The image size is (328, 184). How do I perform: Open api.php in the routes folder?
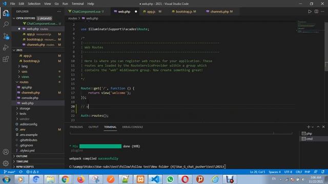pyautogui.click(x=27, y=87)
